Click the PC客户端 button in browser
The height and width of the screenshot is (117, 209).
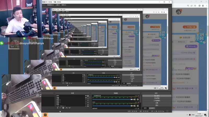(x=190, y=27)
